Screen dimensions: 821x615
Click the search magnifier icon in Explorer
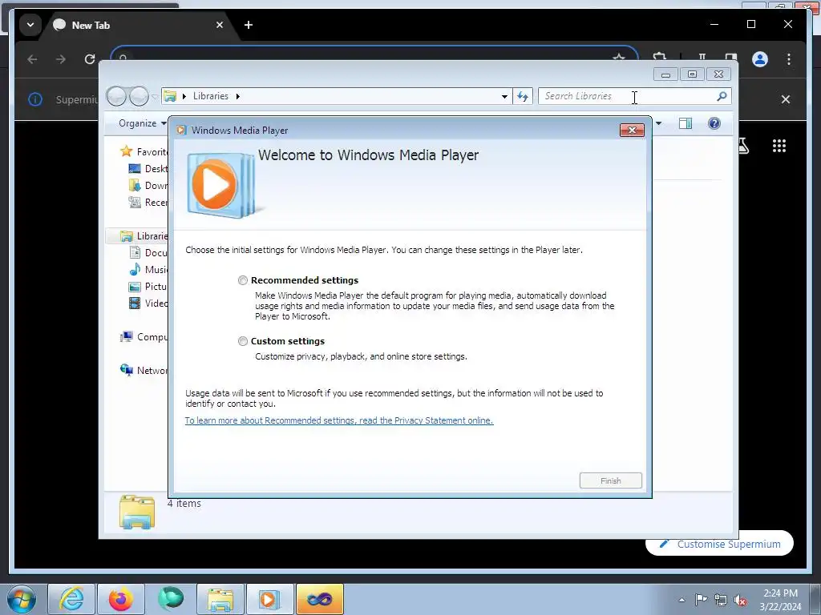point(722,96)
